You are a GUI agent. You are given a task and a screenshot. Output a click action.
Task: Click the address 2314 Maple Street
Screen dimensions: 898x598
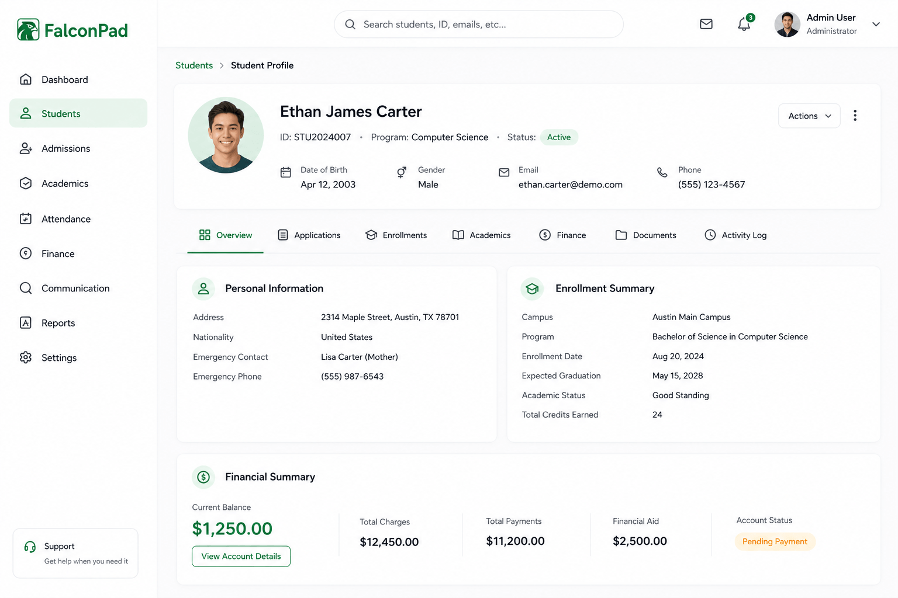click(x=390, y=317)
